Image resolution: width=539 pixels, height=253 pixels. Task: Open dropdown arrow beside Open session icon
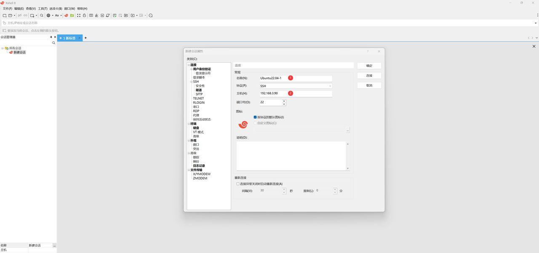pyautogui.click(x=15, y=16)
